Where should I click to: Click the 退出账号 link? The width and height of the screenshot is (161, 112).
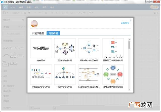click(x=125, y=23)
